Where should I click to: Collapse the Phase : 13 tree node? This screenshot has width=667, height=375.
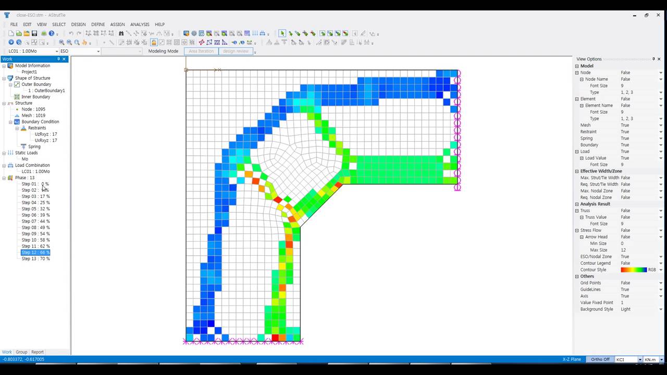pos(4,178)
